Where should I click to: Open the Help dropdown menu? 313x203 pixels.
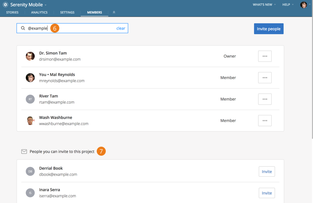(288, 5)
